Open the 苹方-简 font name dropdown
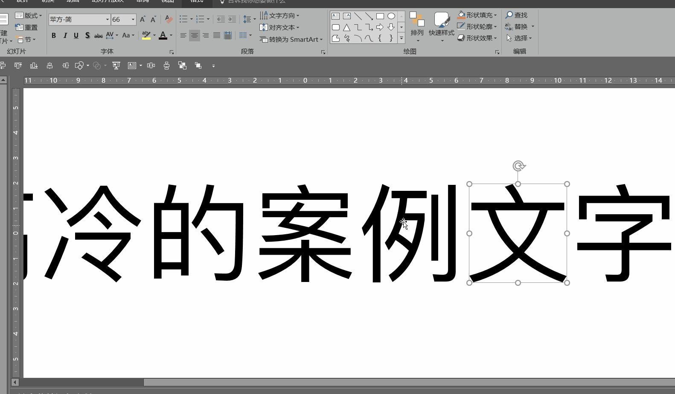The image size is (675, 394). point(107,19)
